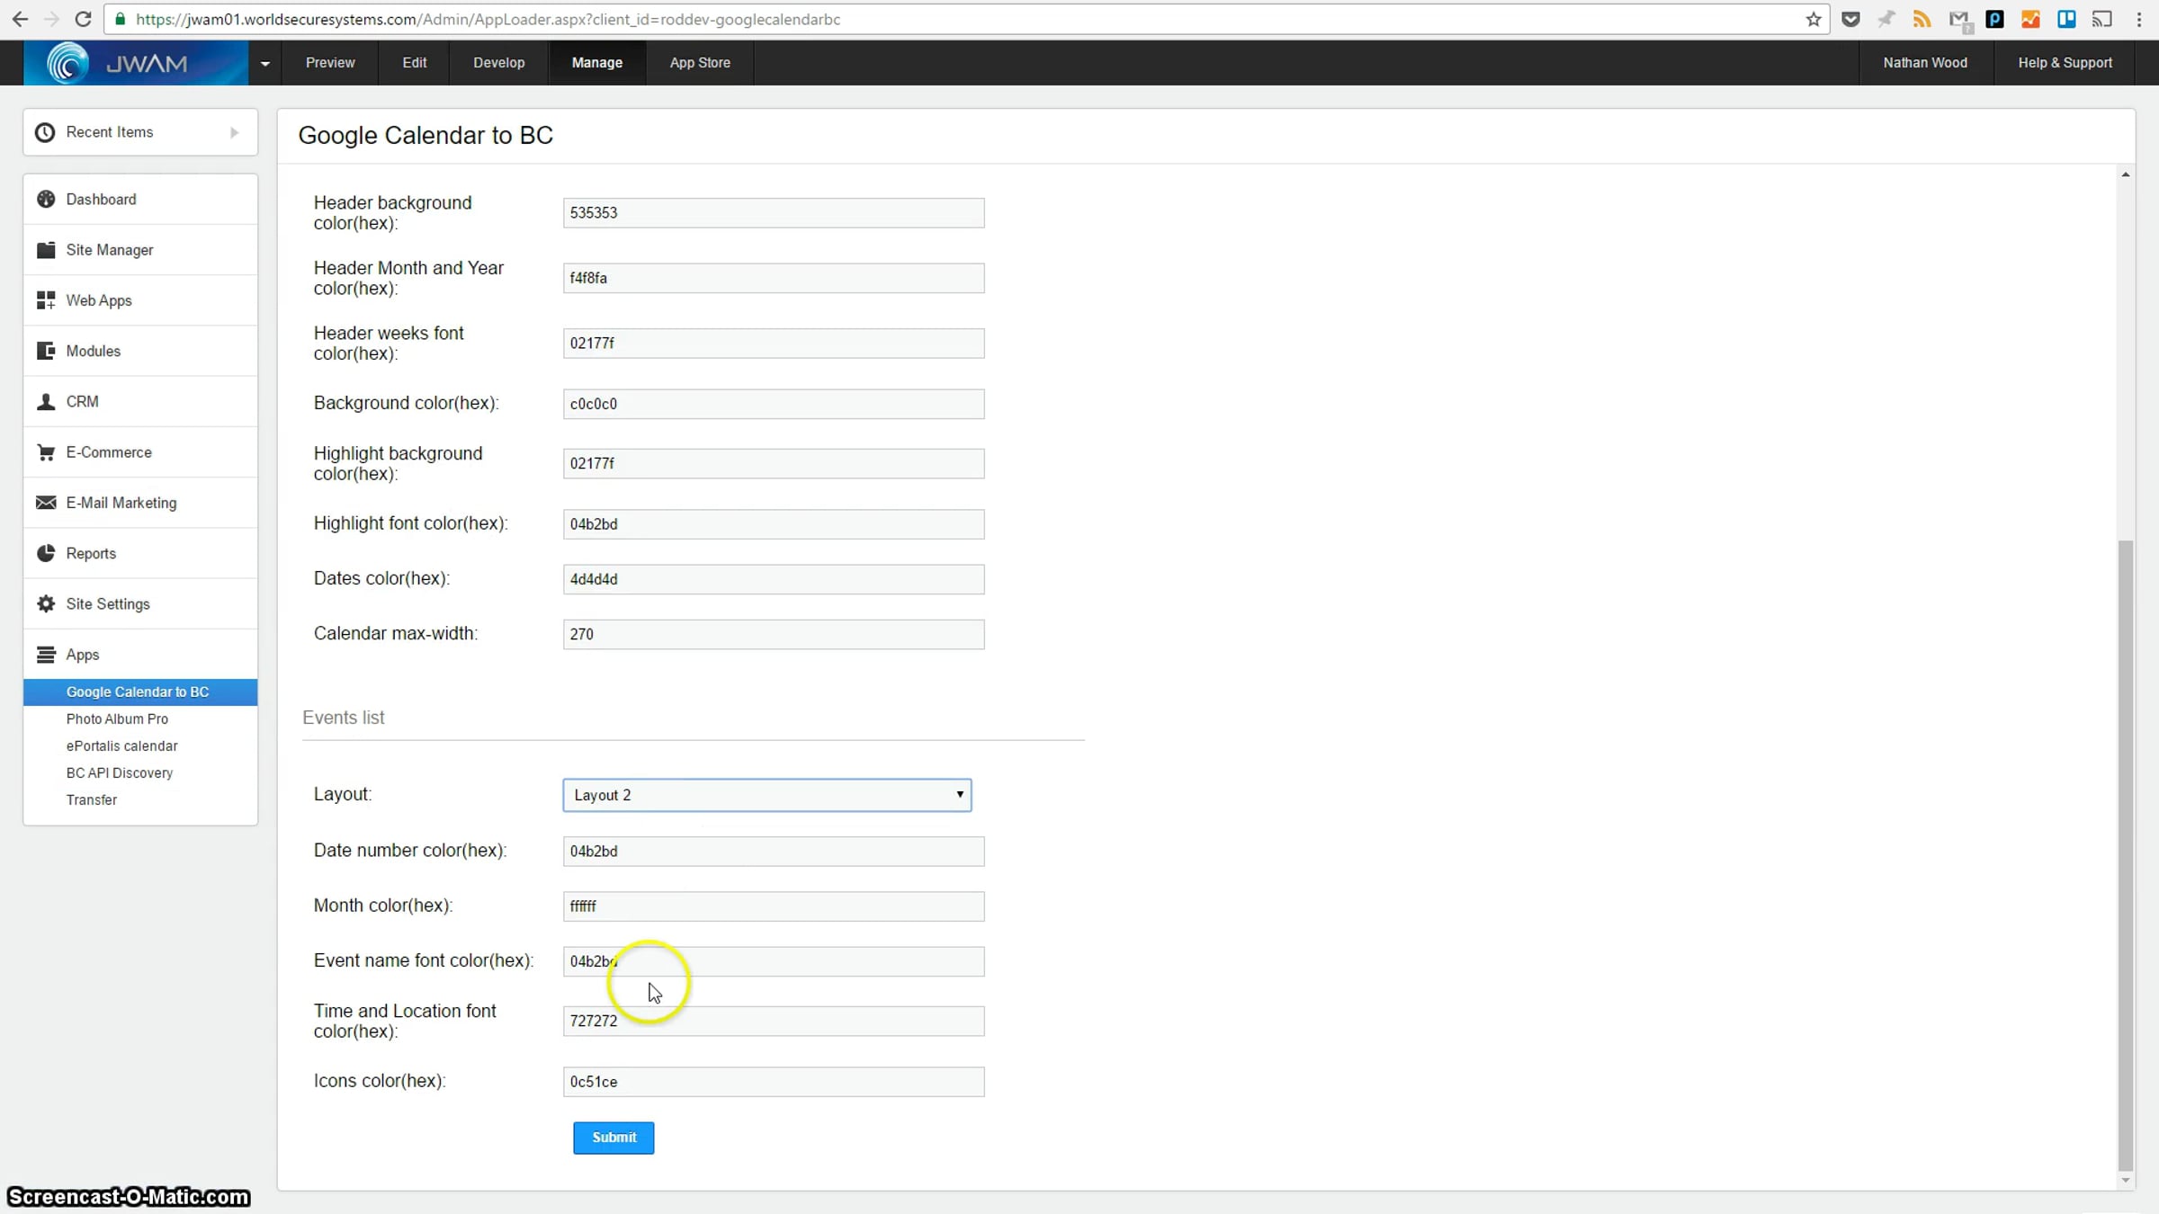
Task: Open JWAM logo dropdown arrow
Action: (x=264, y=63)
